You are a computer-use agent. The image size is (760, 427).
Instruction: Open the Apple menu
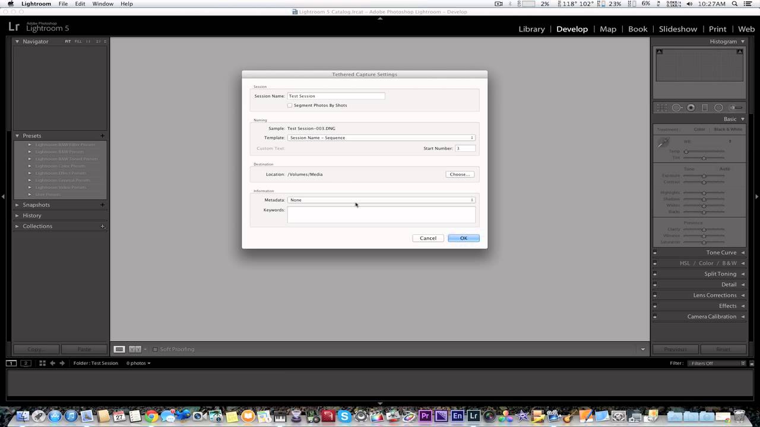pyautogui.click(x=10, y=4)
